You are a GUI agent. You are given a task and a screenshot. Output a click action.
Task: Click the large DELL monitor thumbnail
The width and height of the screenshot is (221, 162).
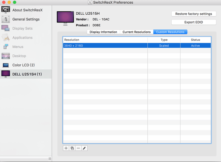click(x=65, y=18)
